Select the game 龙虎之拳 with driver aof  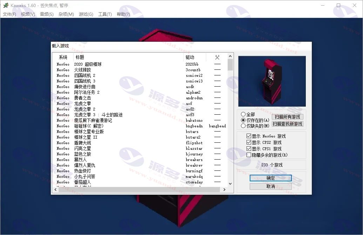point(82,103)
